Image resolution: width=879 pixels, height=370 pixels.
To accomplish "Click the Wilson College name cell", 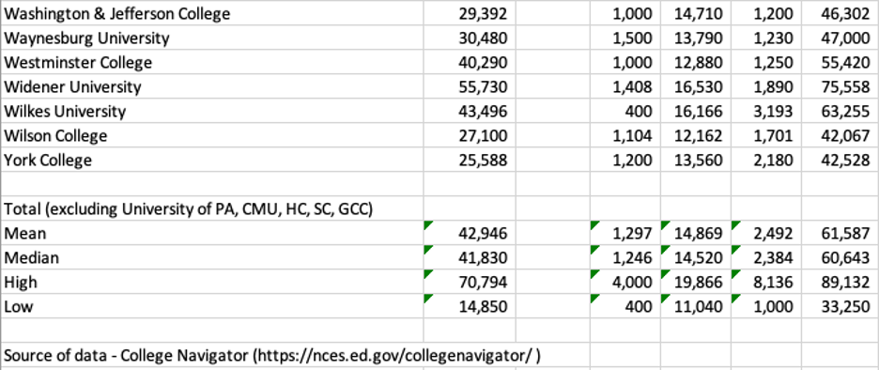I will (212, 135).
